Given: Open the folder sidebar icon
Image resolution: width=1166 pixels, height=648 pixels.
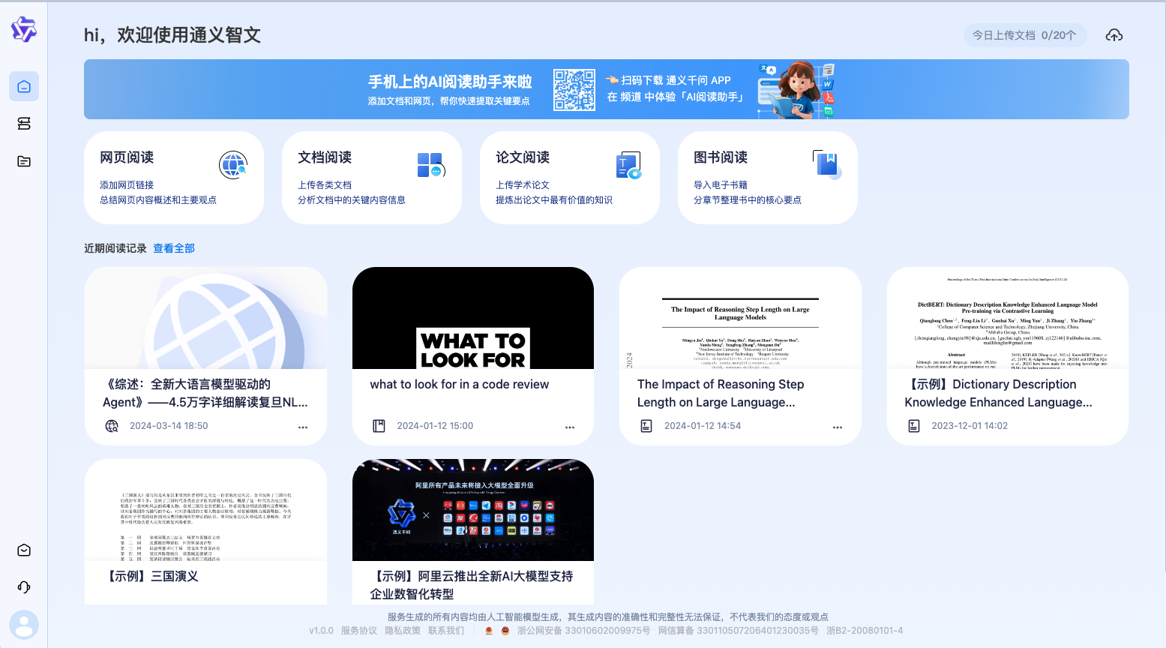Looking at the screenshot, I should 24,161.
